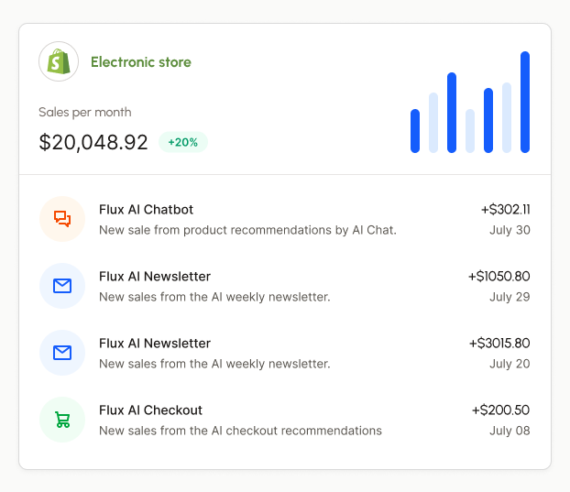The height and width of the screenshot is (492, 570).
Task: Click the green shopping cart Checkout icon
Action: click(x=62, y=420)
